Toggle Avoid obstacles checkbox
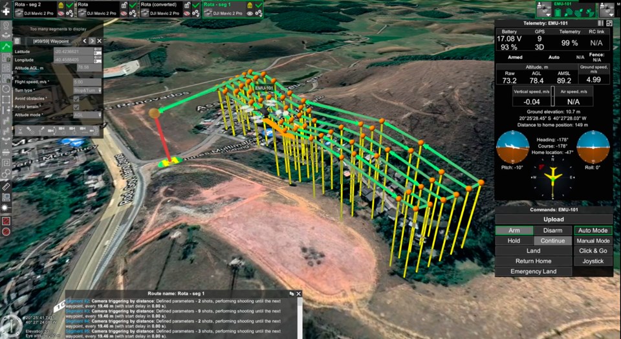Screen dimensions: 621x339 pyautogui.click(x=76, y=98)
